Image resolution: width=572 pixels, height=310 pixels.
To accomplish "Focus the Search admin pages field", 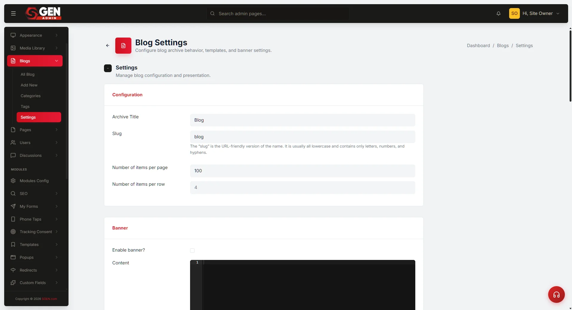I will click(x=278, y=13).
